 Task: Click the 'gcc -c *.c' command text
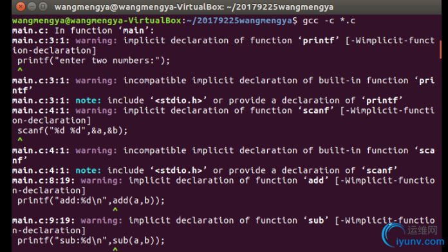click(x=329, y=21)
